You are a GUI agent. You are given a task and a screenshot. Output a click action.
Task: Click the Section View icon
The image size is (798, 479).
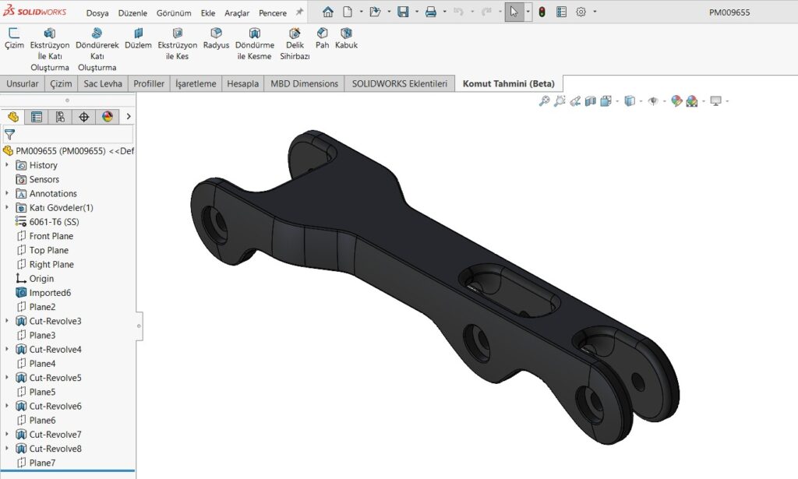[x=591, y=100]
